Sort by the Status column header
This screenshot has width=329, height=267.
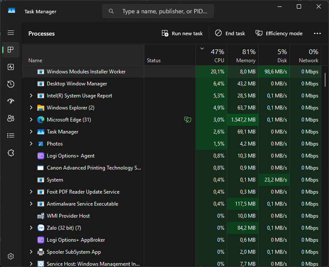pyautogui.click(x=170, y=55)
